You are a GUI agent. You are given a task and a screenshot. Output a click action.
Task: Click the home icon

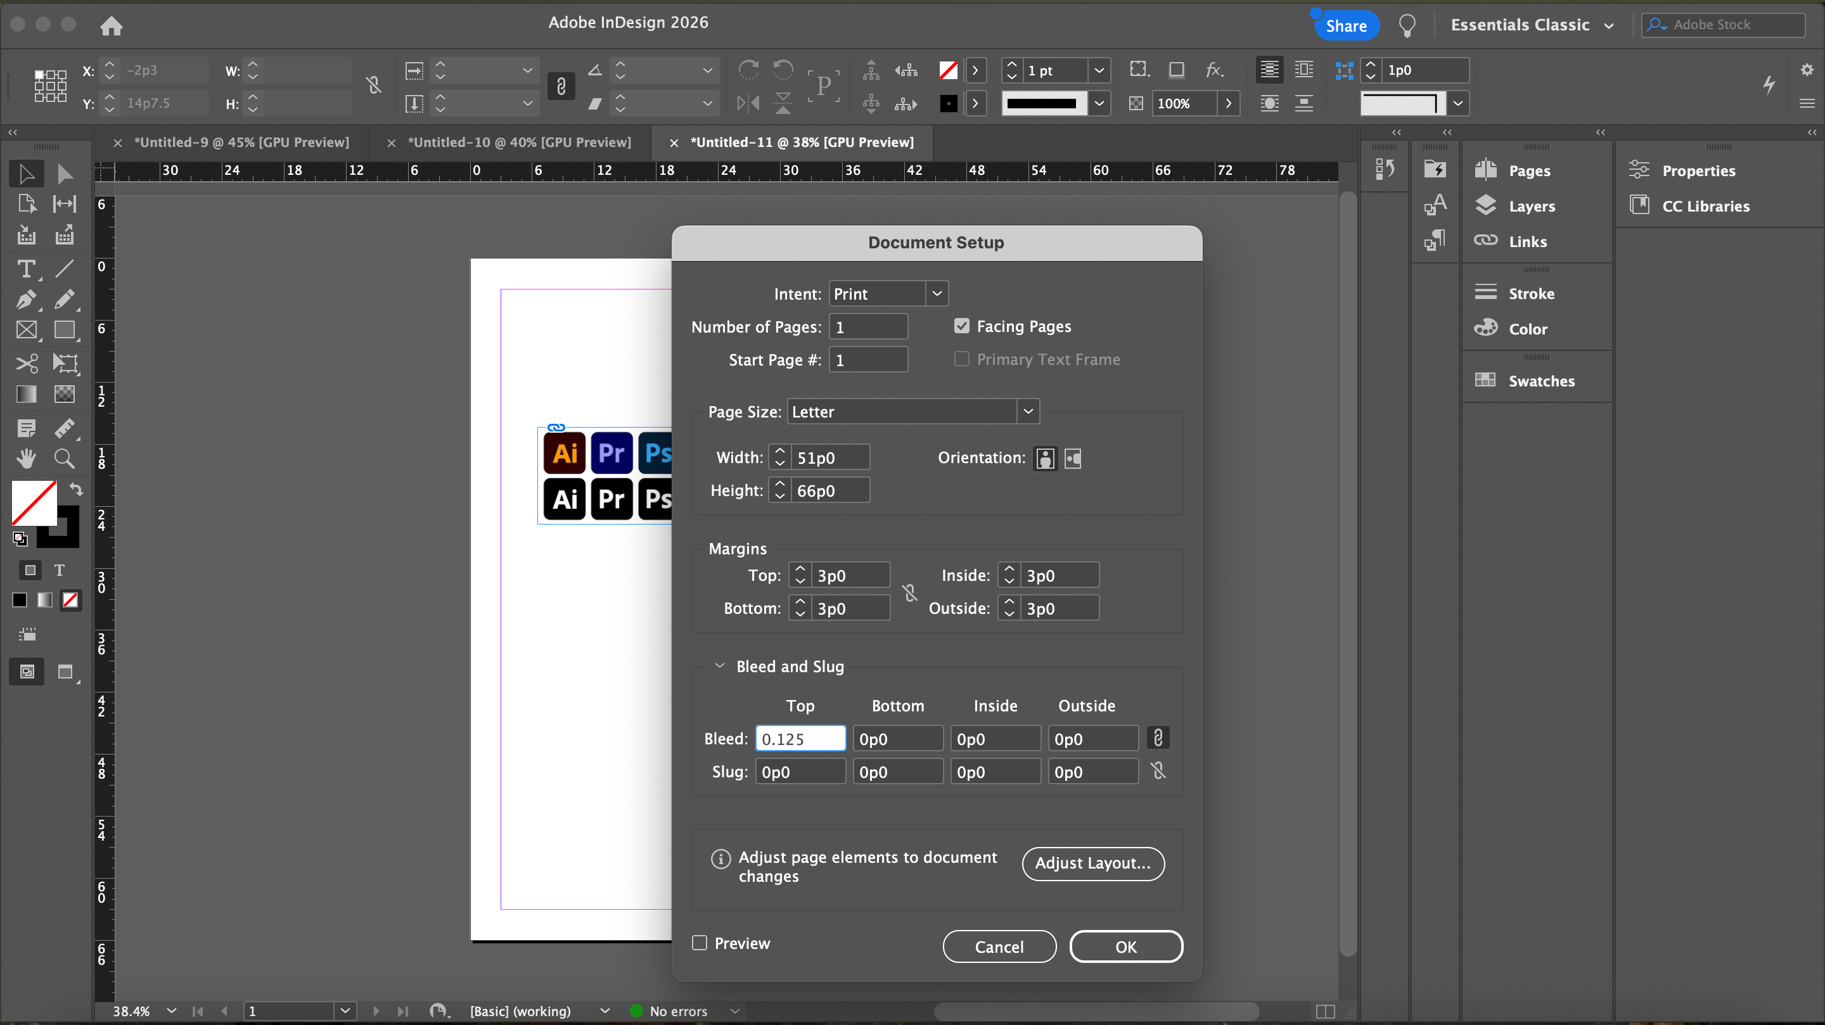112,25
